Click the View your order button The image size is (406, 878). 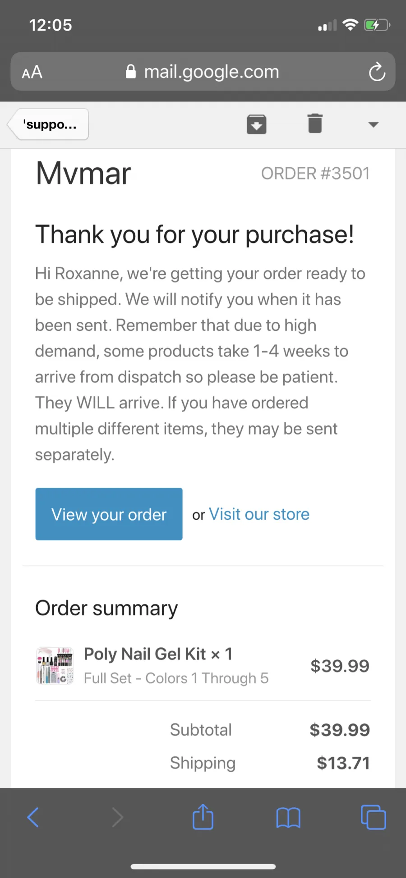click(109, 514)
